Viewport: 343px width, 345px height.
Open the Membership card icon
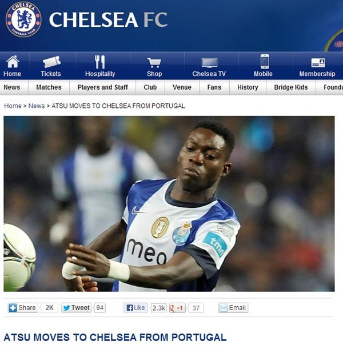tap(318, 63)
